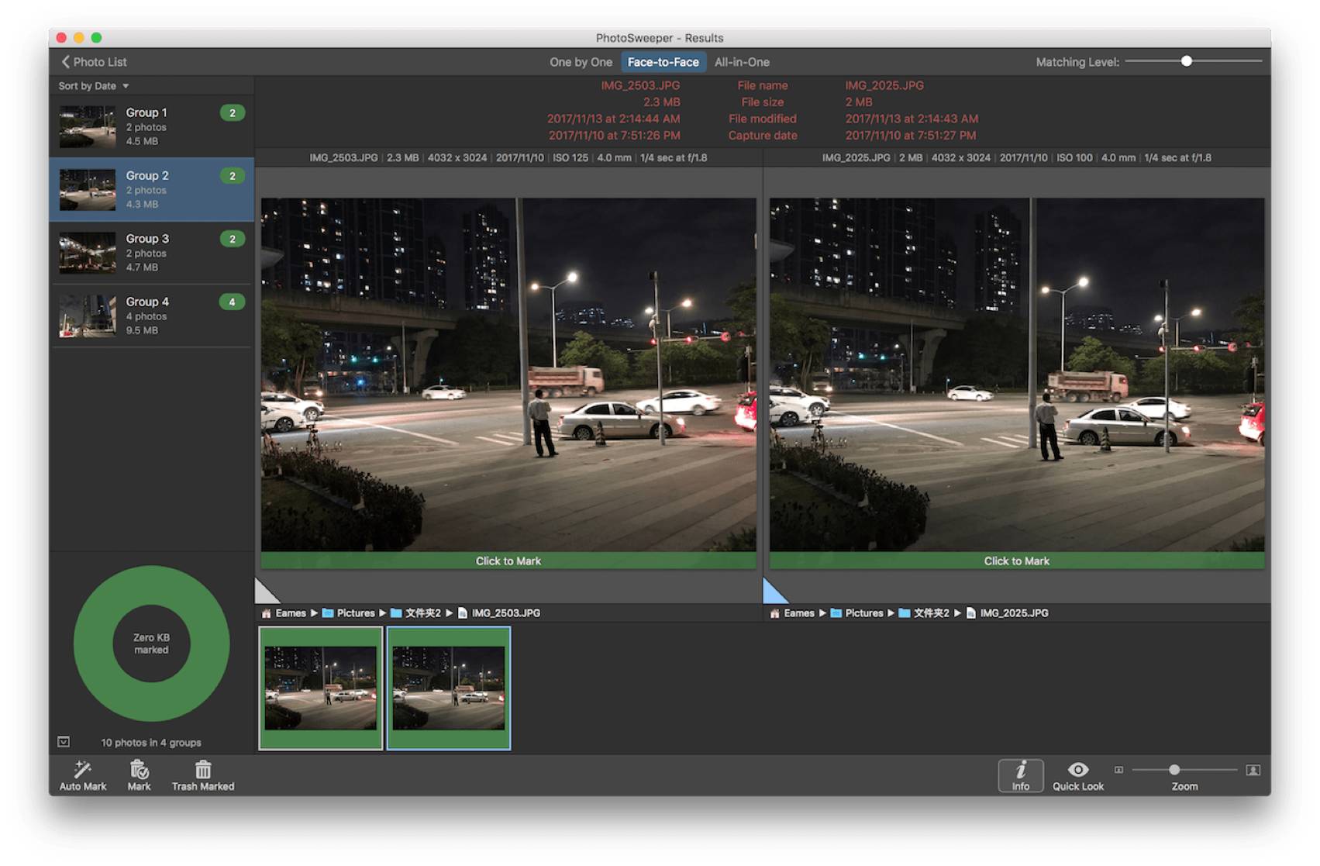Open the 文件夹2 folder in the left path bar
The image size is (1320, 866).
[416, 613]
